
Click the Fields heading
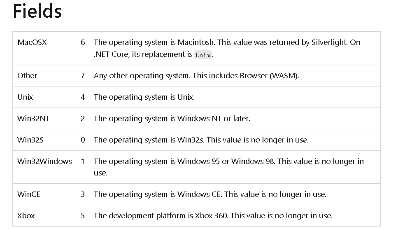(x=37, y=11)
